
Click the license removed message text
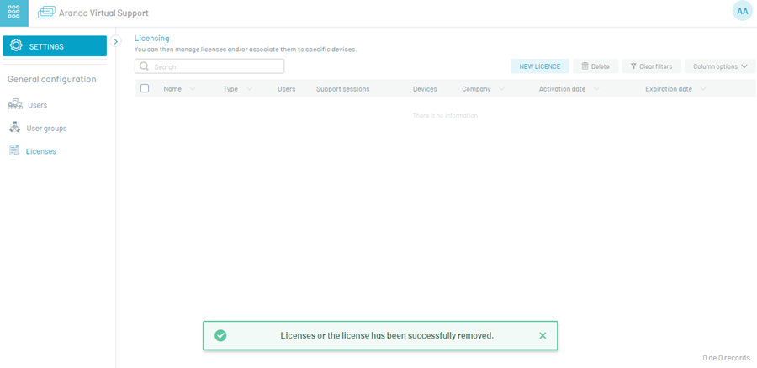pyautogui.click(x=387, y=336)
